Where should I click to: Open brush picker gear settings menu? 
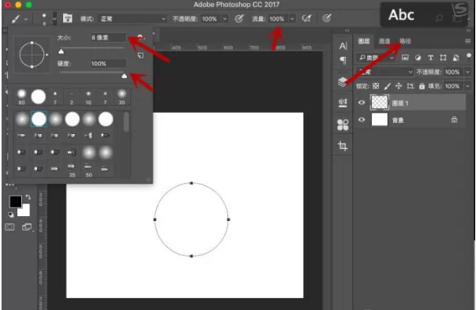[x=140, y=37]
